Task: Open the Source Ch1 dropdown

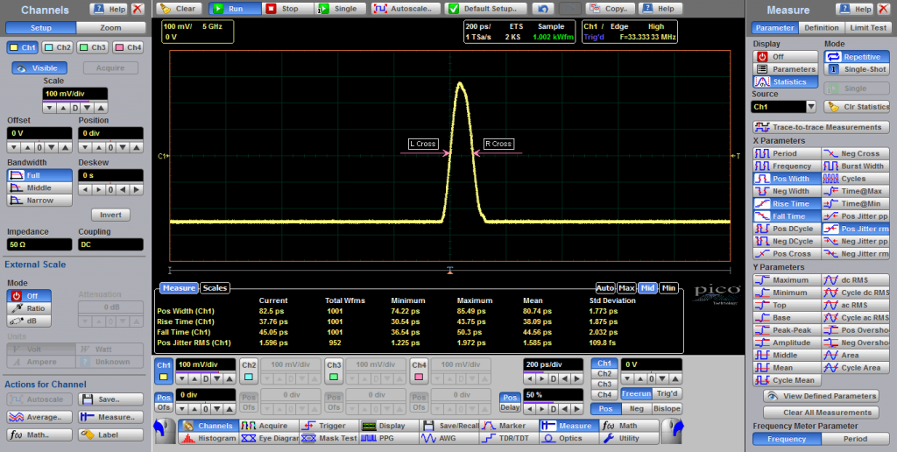Action: tap(810, 107)
